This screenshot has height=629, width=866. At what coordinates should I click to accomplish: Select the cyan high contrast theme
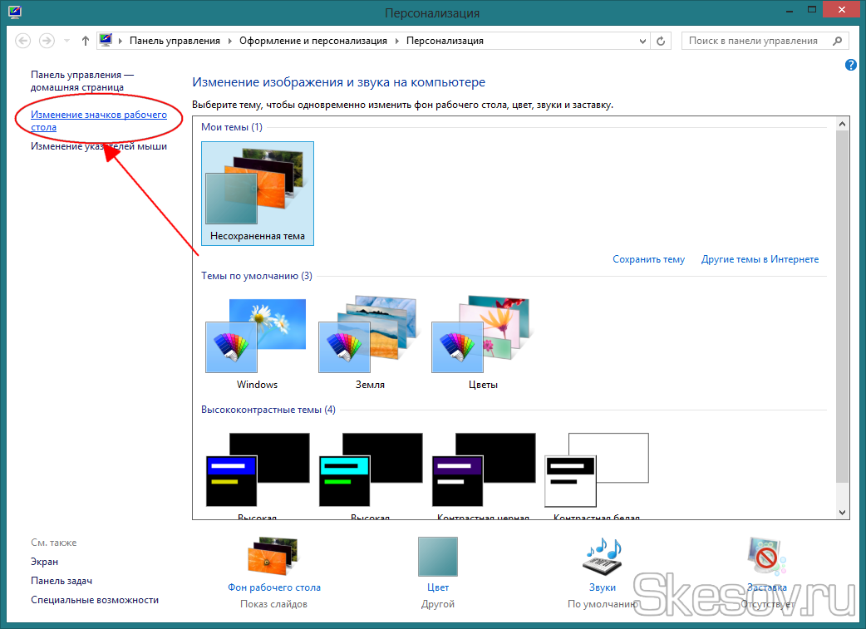pyautogui.click(x=370, y=475)
